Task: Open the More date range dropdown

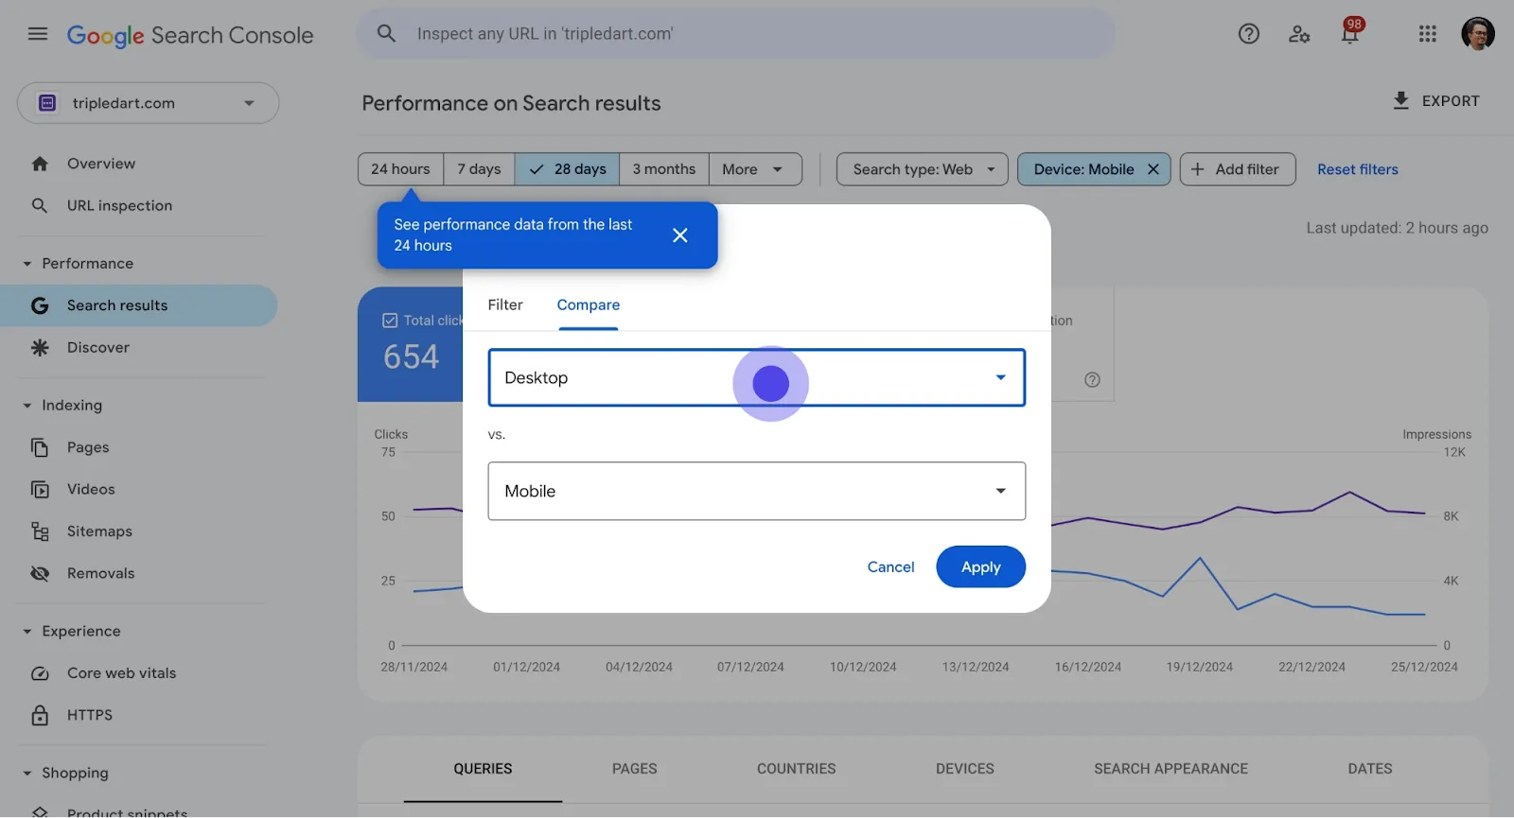Action: 755,169
